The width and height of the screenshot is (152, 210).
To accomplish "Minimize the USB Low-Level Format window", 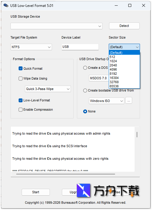I will (x=116, y=5).
